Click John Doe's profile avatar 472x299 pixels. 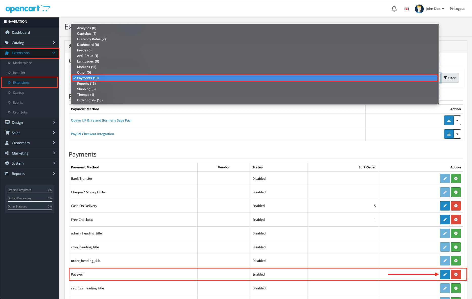click(x=419, y=9)
